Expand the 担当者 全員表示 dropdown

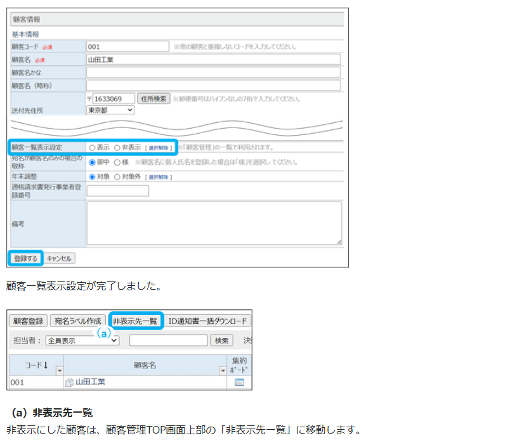tap(82, 340)
